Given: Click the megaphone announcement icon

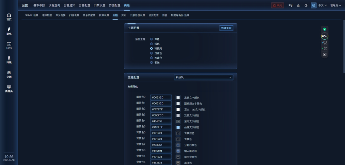Looking at the screenshot, I should pyautogui.click(x=291, y=5).
